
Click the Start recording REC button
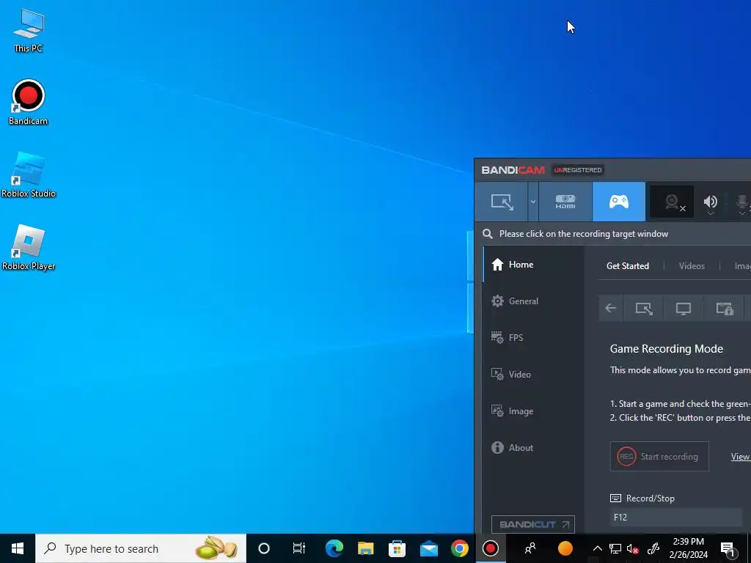[659, 456]
